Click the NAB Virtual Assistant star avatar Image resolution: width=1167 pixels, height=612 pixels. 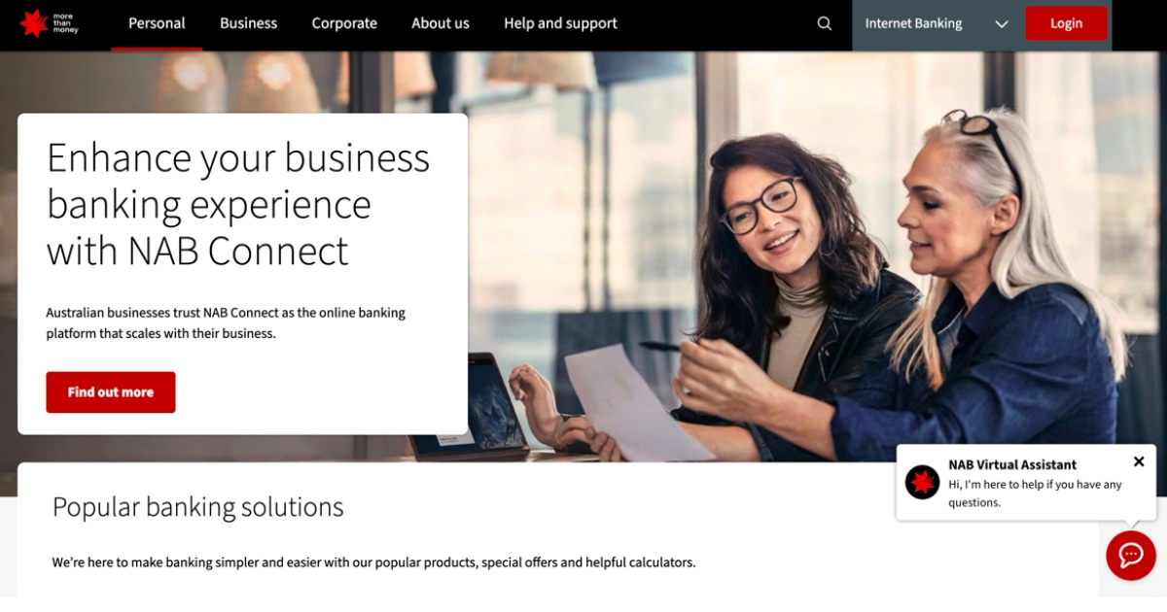(922, 482)
